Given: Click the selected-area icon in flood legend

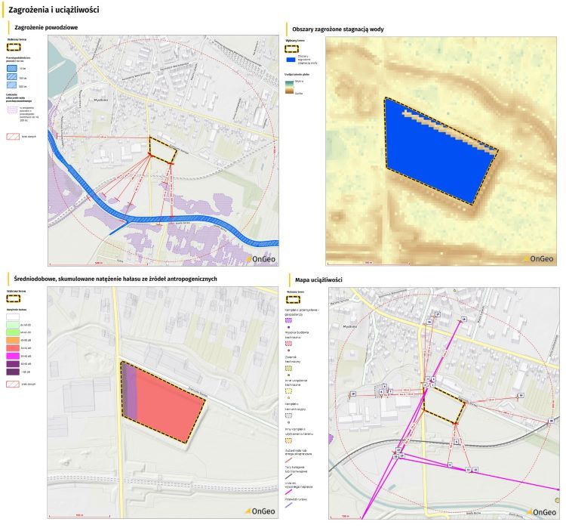Looking at the screenshot, I should [15, 46].
